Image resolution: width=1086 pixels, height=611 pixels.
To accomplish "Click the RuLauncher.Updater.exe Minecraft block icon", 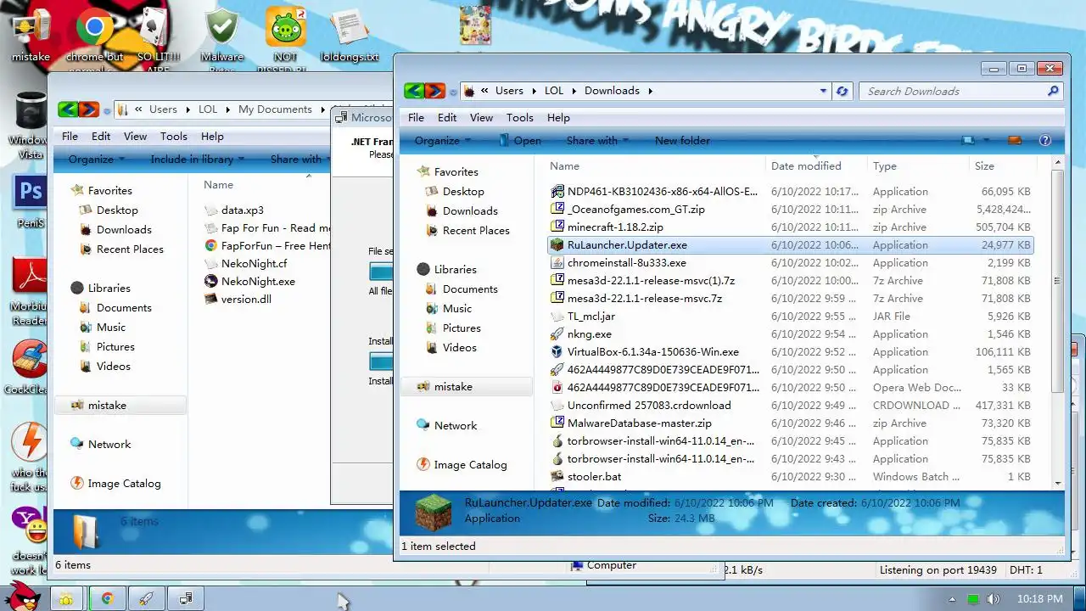I will click(557, 244).
